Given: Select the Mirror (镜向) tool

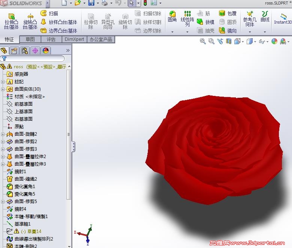Looking at the screenshot, I should [228, 31].
